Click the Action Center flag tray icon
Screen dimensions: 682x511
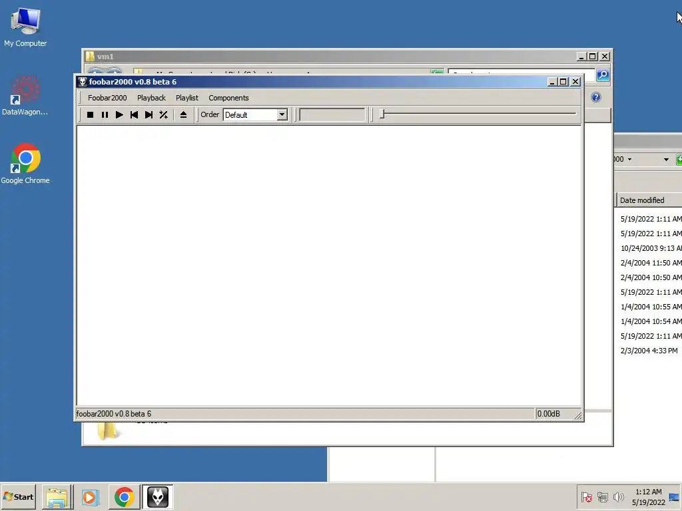[x=586, y=497]
